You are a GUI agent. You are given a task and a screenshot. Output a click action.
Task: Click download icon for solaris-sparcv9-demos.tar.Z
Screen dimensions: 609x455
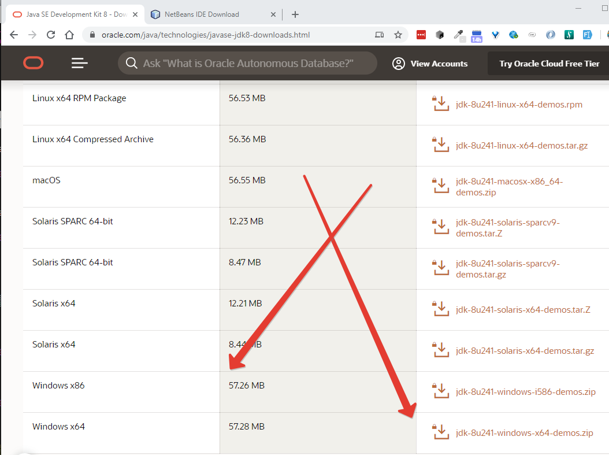[441, 227]
